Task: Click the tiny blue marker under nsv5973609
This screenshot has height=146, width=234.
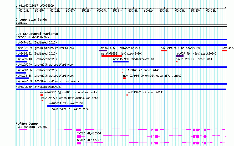Action: [x=52, y=111]
